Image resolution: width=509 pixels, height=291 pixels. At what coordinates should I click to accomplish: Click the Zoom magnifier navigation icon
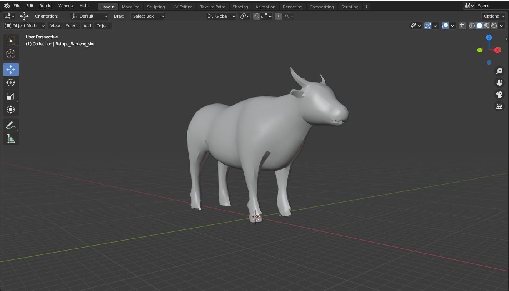click(499, 71)
